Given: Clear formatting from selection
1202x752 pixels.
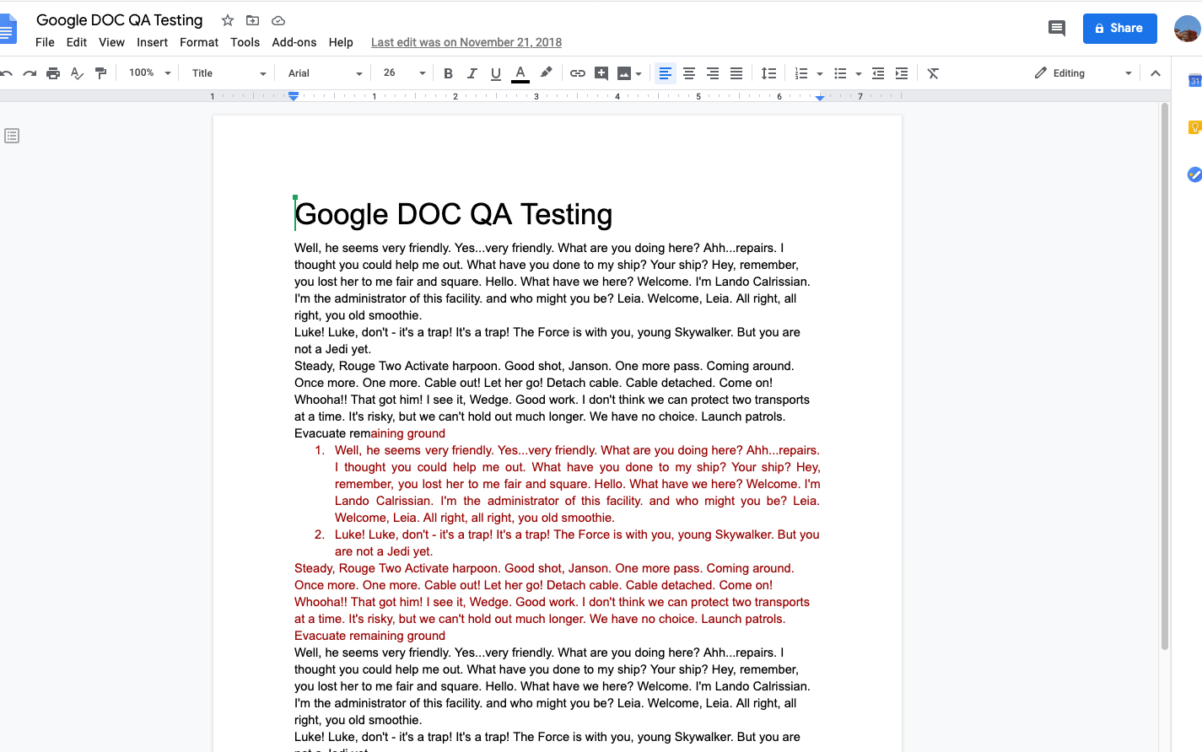Looking at the screenshot, I should 933,73.
